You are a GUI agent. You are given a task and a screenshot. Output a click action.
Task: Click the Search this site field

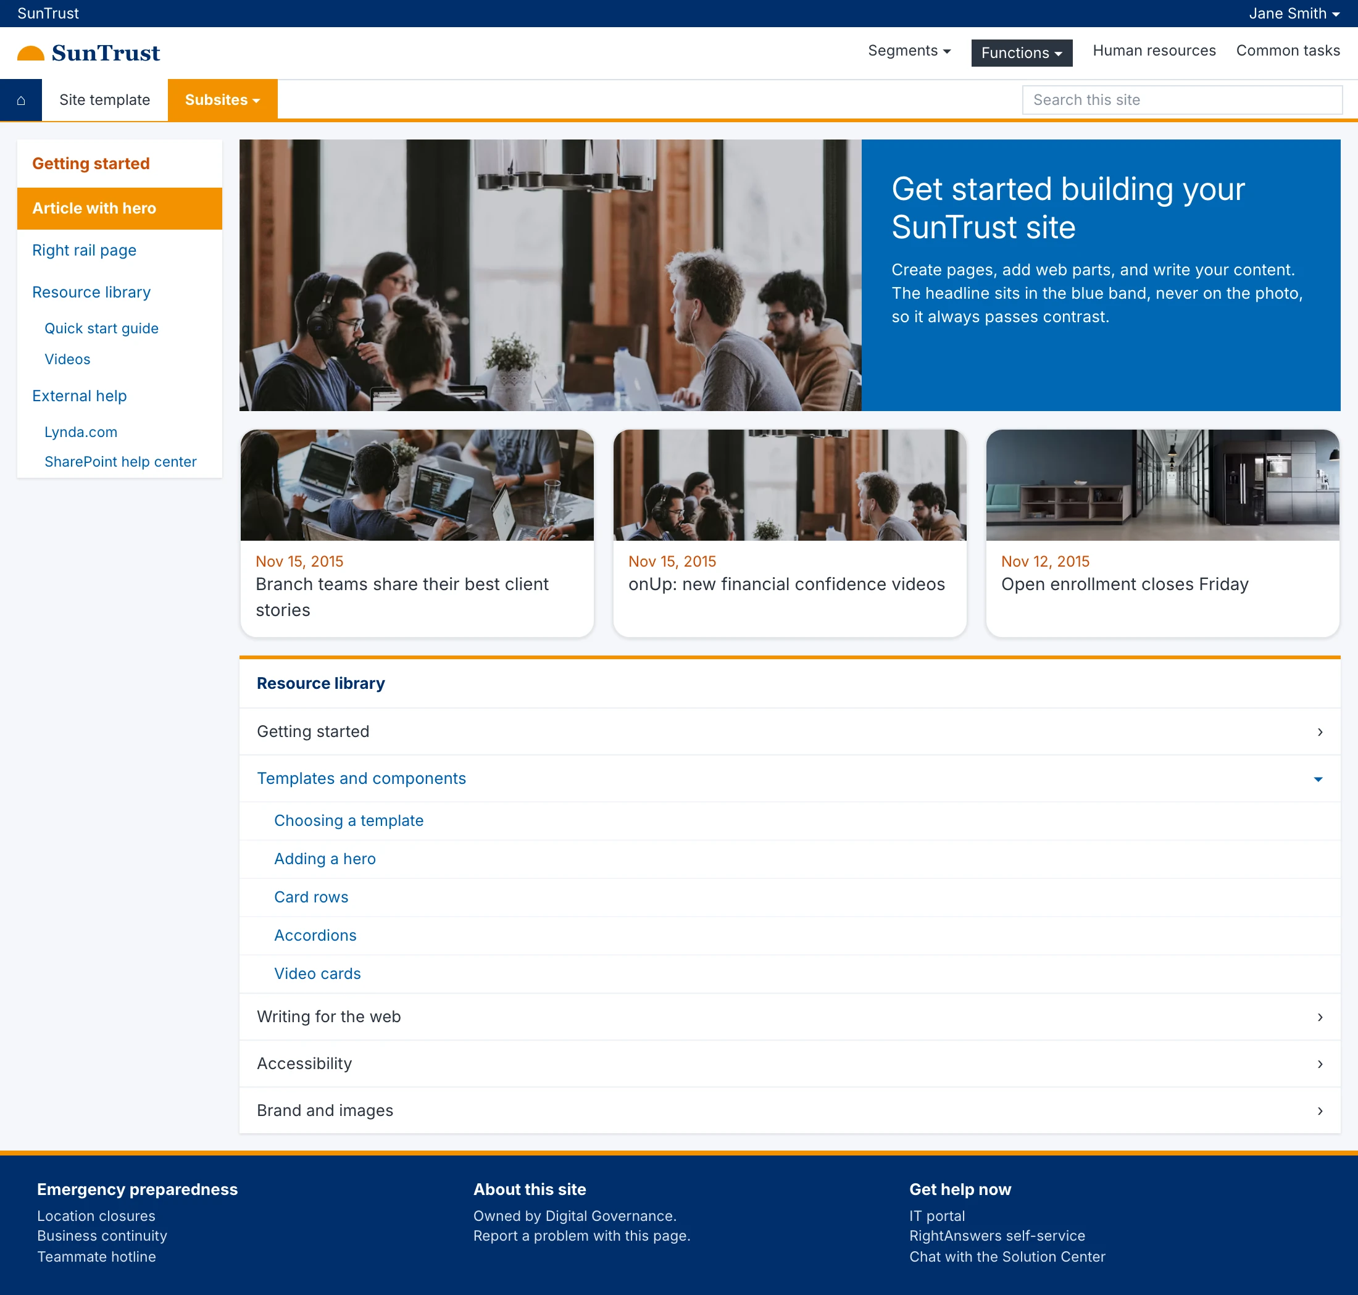(x=1181, y=100)
